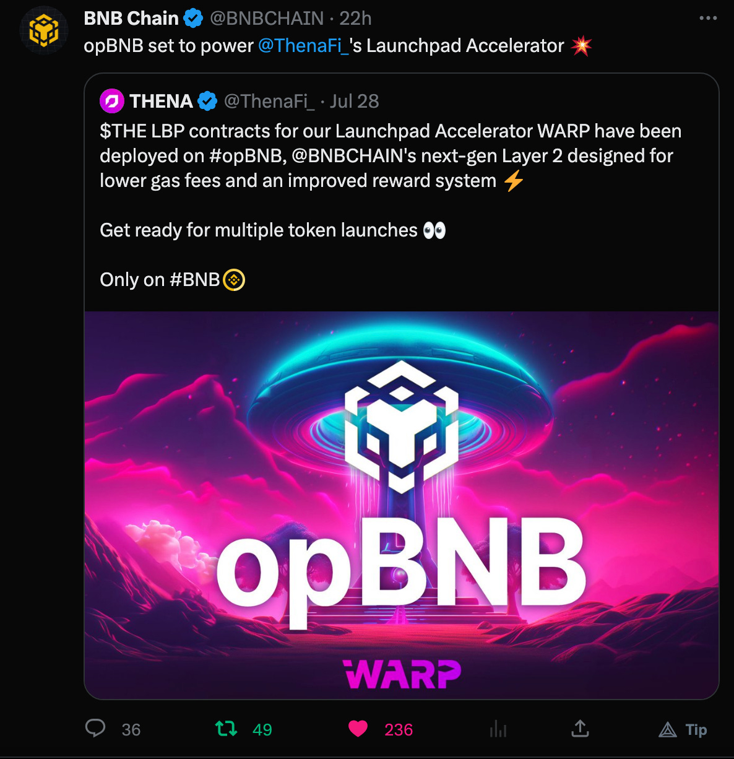The image size is (734, 759).
Task: Click THENA's blue verified badge
Action: 207,101
